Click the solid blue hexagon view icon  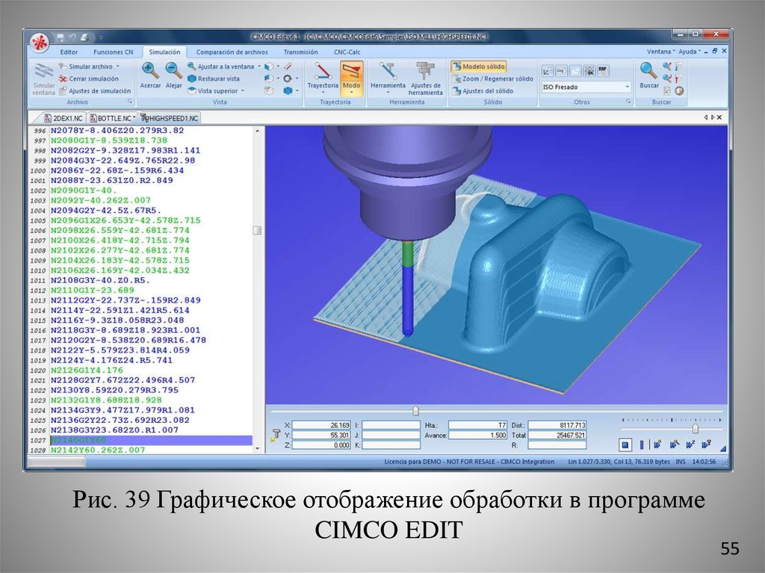pyautogui.click(x=288, y=91)
